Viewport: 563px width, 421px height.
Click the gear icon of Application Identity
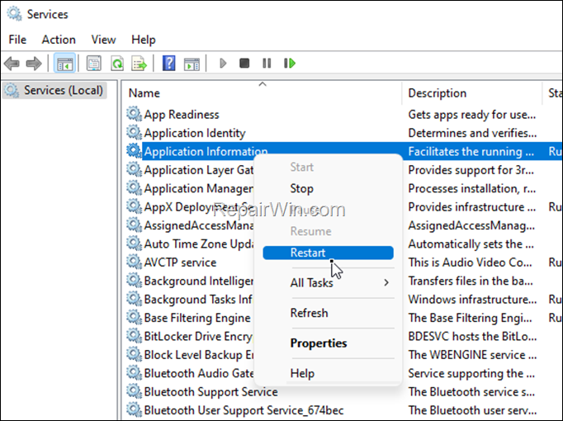click(134, 132)
